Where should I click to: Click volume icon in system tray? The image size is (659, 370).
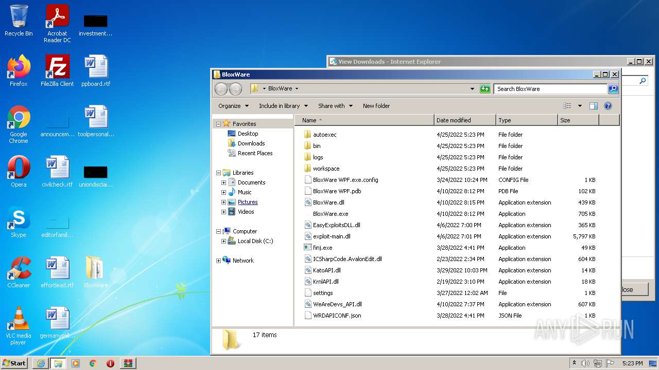pos(585,363)
